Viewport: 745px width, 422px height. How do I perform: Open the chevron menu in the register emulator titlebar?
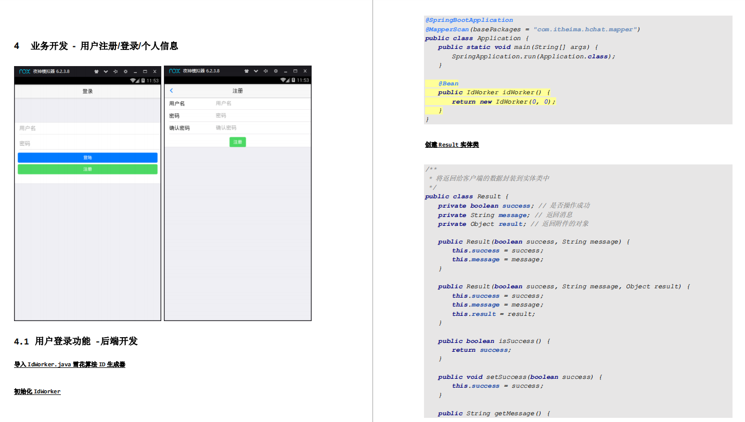[256, 71]
